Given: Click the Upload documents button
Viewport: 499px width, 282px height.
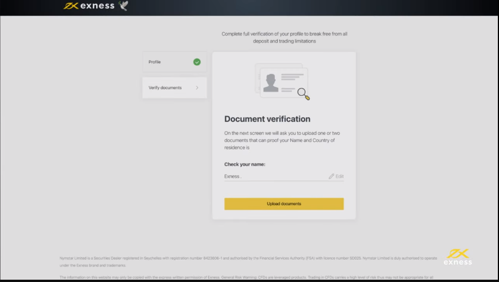Looking at the screenshot, I should tap(284, 204).
